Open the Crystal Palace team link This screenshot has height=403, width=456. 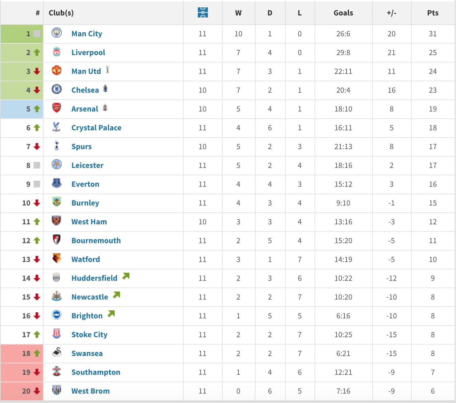pos(96,128)
